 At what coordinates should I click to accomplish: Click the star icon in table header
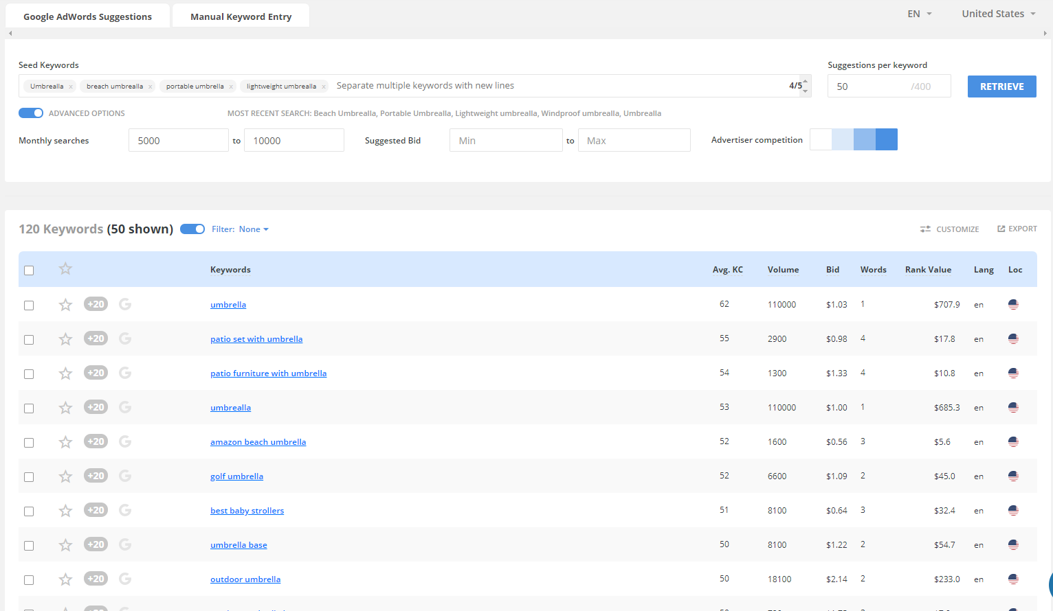[x=65, y=268]
